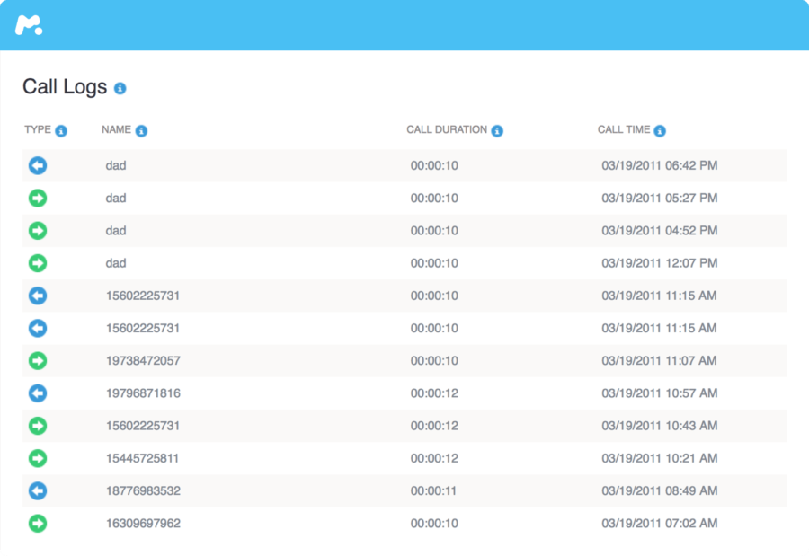Click call time 03/19/2011 12:07 PM
Image resolution: width=809 pixels, height=556 pixels.
(660, 263)
